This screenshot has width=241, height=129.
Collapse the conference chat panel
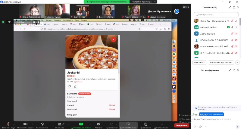[230, 70]
